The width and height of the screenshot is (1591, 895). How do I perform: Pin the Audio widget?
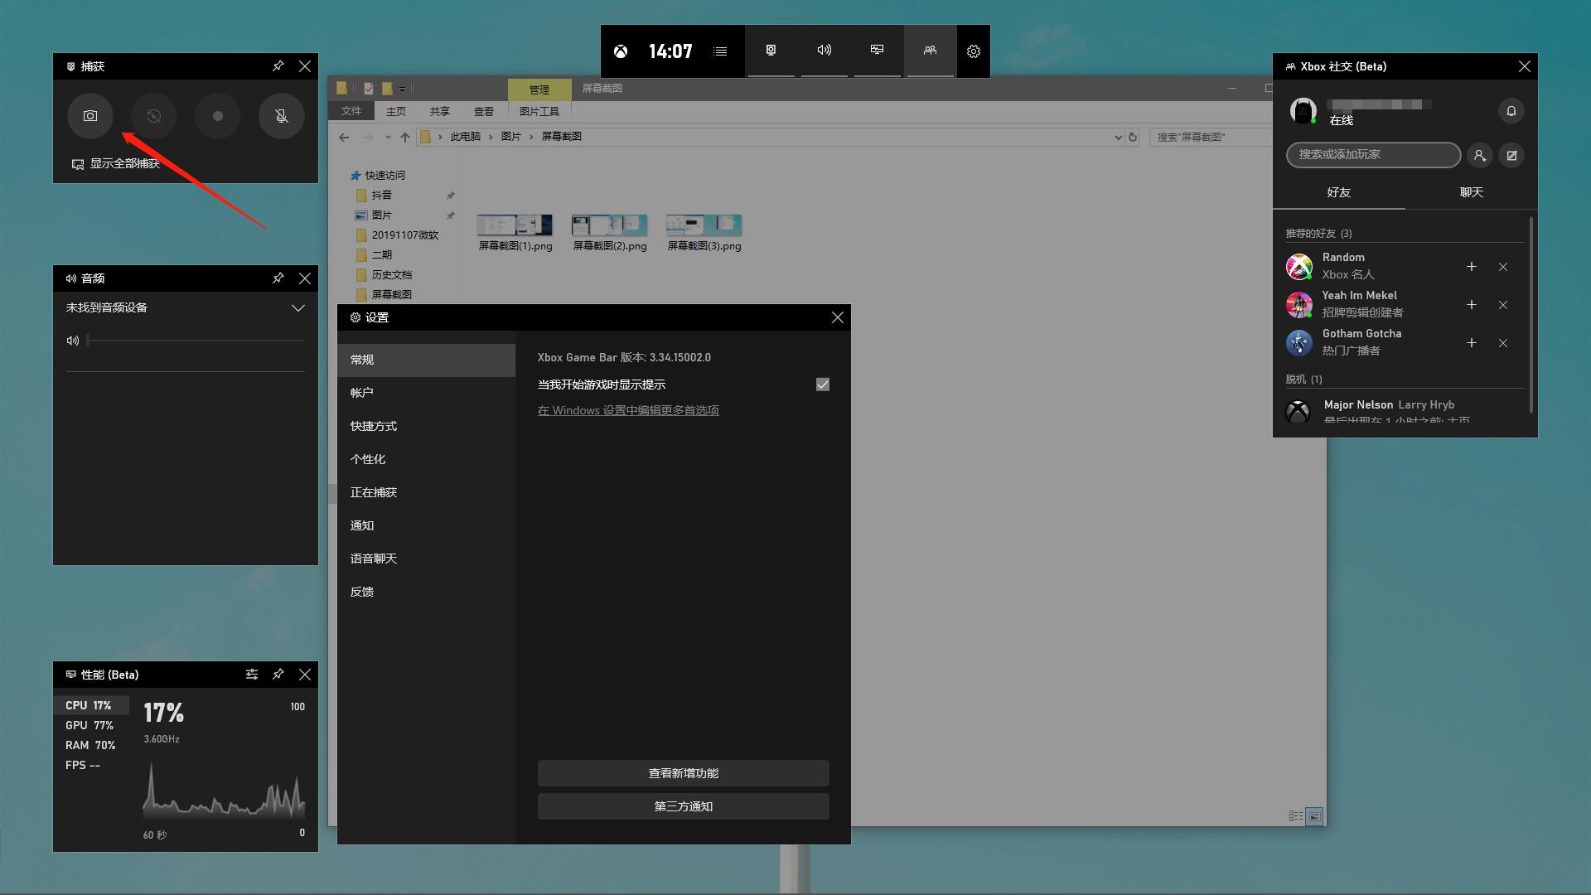click(278, 278)
